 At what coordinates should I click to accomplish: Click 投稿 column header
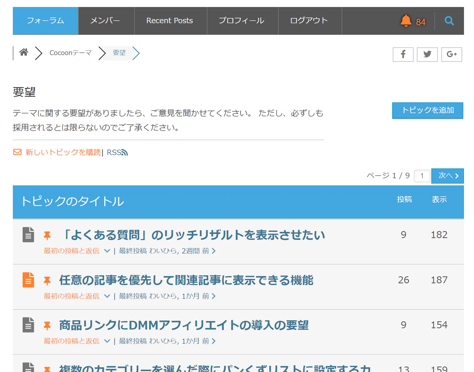pos(404,199)
